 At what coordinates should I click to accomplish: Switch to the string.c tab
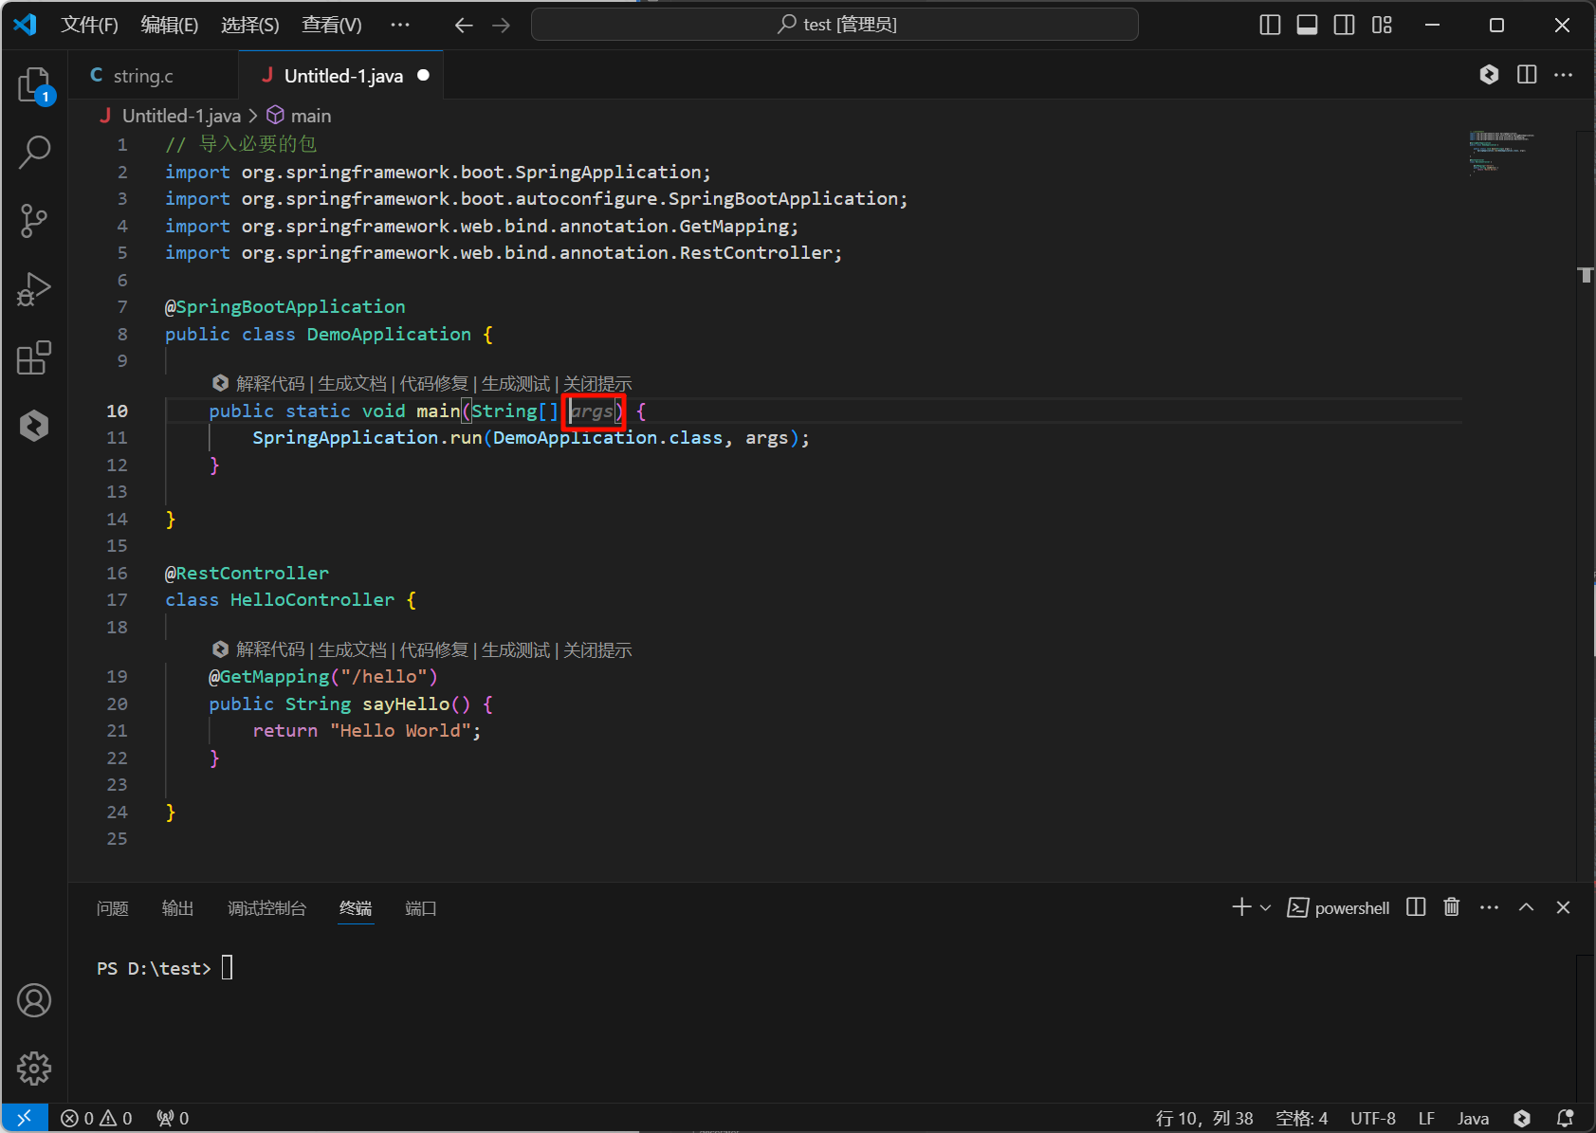pyautogui.click(x=142, y=76)
